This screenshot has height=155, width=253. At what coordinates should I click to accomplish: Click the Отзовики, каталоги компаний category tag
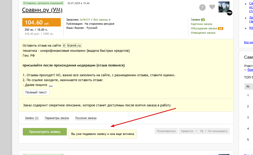click(43, 3)
